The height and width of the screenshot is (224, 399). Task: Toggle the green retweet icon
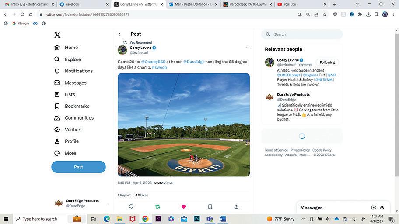[x=157, y=207]
